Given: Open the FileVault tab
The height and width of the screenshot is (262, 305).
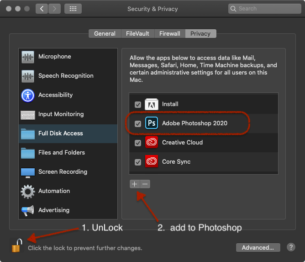Looking at the screenshot, I should (138, 33).
